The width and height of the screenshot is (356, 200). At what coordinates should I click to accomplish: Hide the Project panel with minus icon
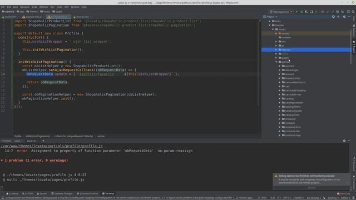349,17
